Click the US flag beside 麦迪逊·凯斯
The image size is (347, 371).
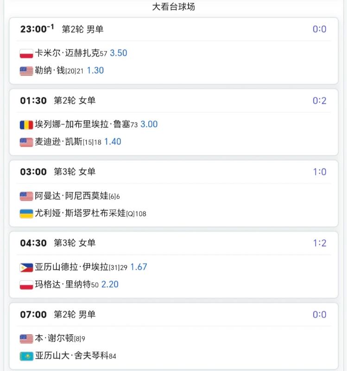pyautogui.click(x=26, y=142)
